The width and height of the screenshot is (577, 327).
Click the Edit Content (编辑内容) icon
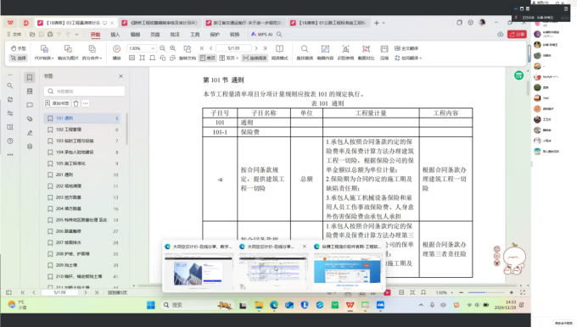325,53
